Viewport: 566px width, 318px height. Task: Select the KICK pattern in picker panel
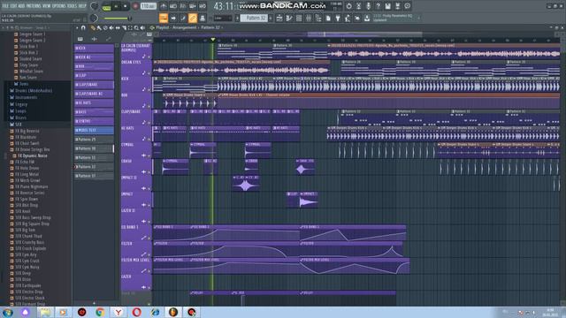[94, 48]
